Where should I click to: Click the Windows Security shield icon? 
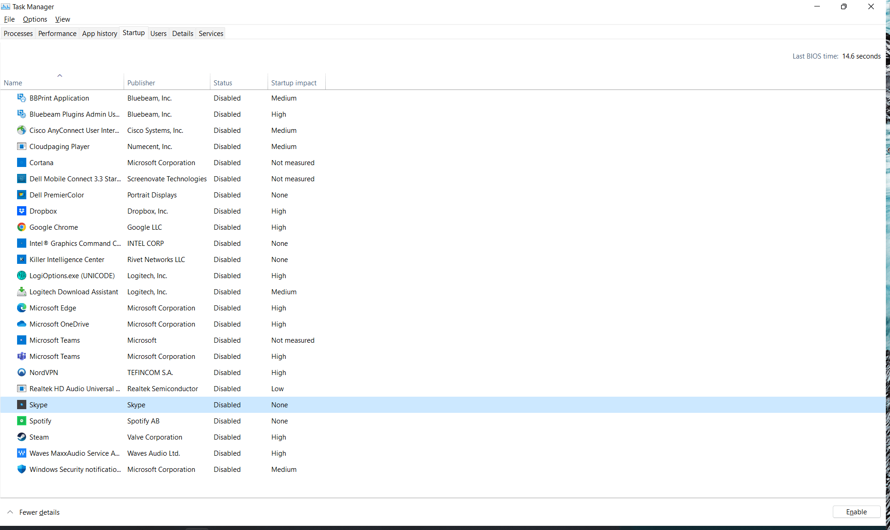click(21, 469)
